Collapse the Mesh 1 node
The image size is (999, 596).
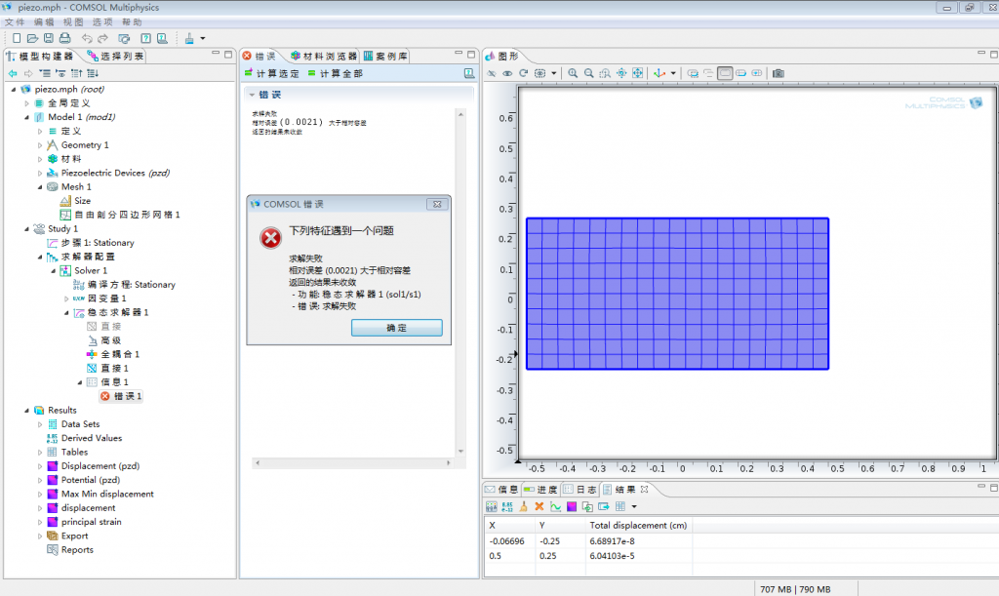[x=40, y=187]
